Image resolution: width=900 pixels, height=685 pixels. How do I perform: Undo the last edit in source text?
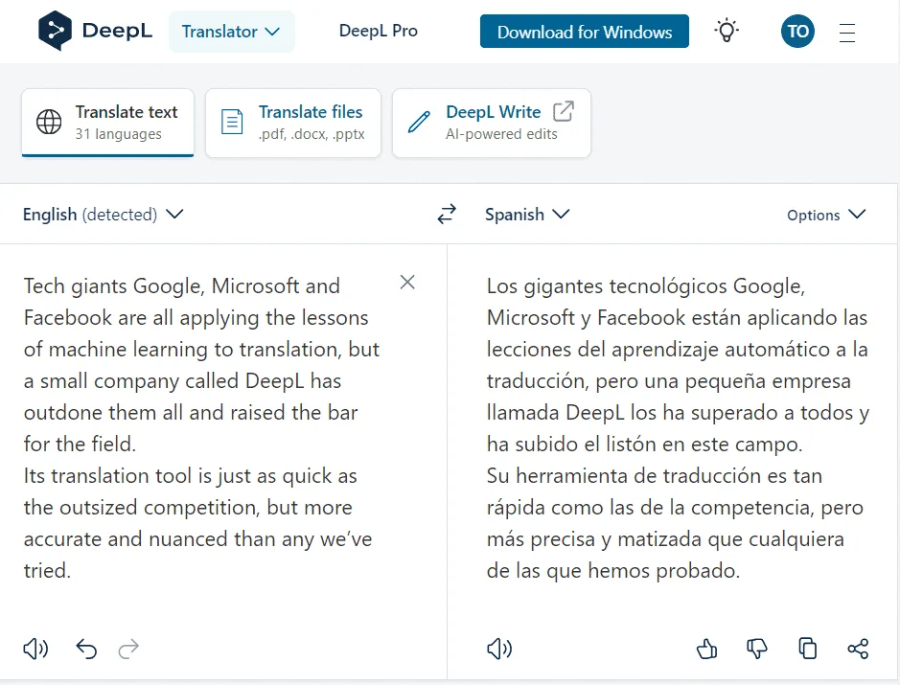pyautogui.click(x=85, y=649)
